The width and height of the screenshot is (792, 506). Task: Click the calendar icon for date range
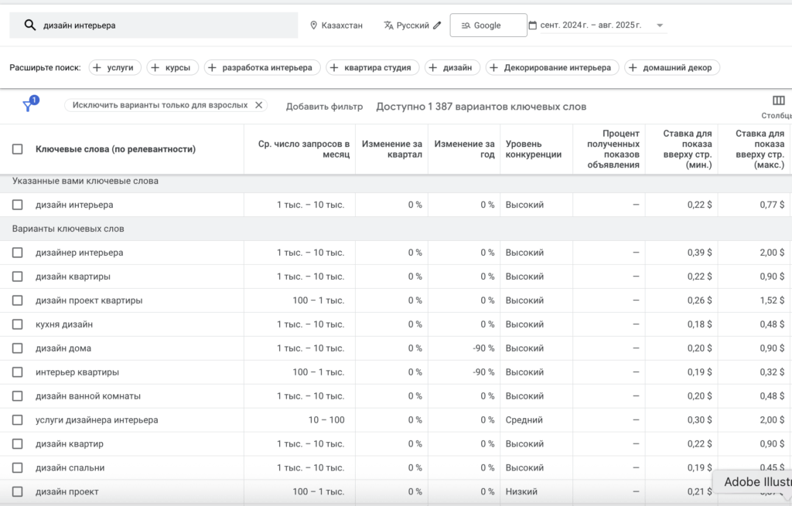click(x=533, y=25)
